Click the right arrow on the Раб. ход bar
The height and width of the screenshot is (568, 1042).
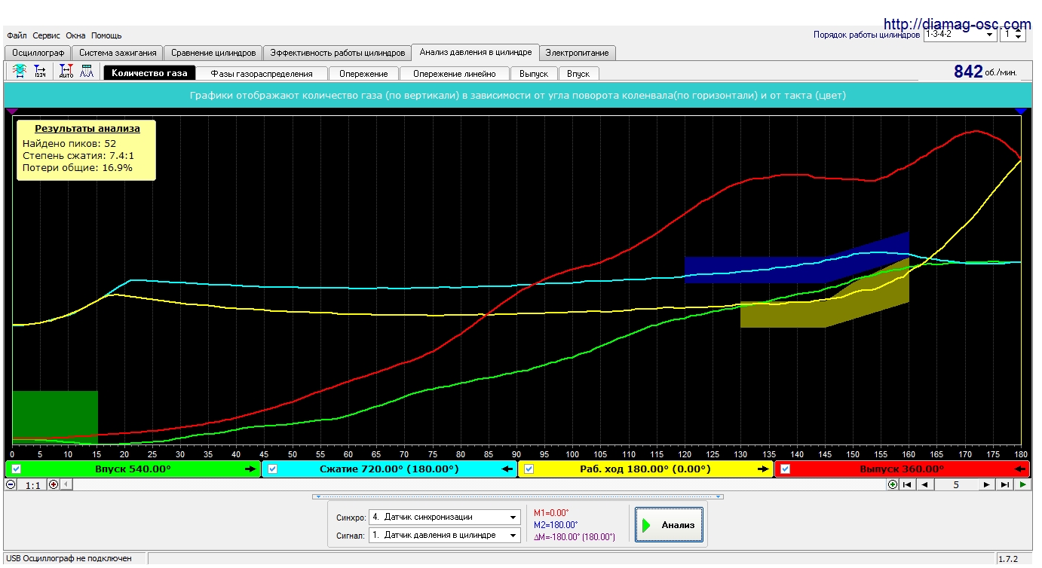(x=764, y=469)
